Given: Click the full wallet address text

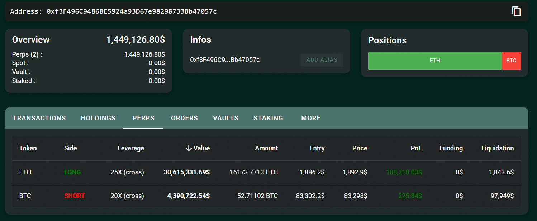Looking at the screenshot, I should 131,11.
